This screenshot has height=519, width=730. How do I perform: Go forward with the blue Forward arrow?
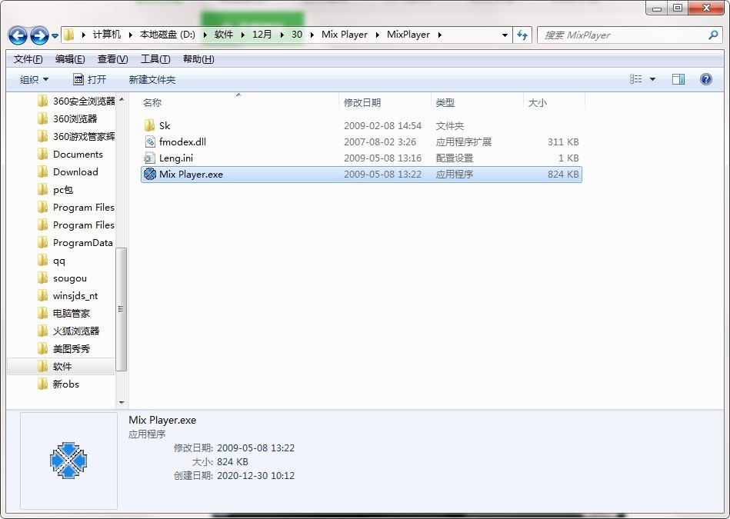[x=39, y=35]
